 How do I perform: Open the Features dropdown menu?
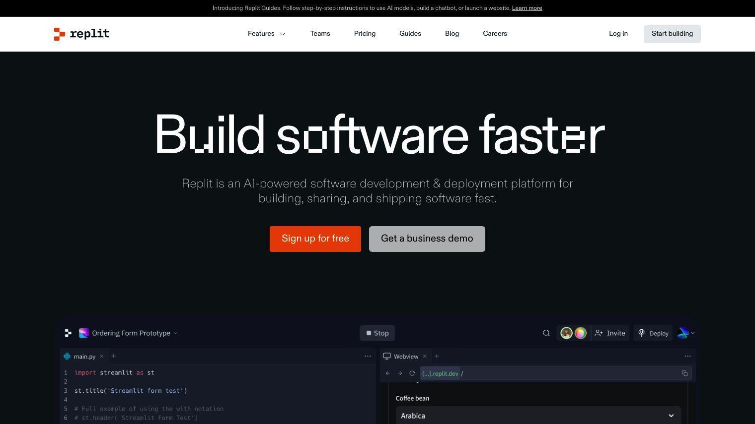click(x=266, y=34)
